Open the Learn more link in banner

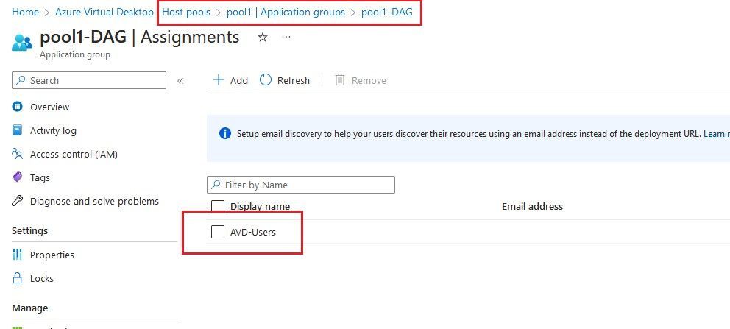coord(717,134)
